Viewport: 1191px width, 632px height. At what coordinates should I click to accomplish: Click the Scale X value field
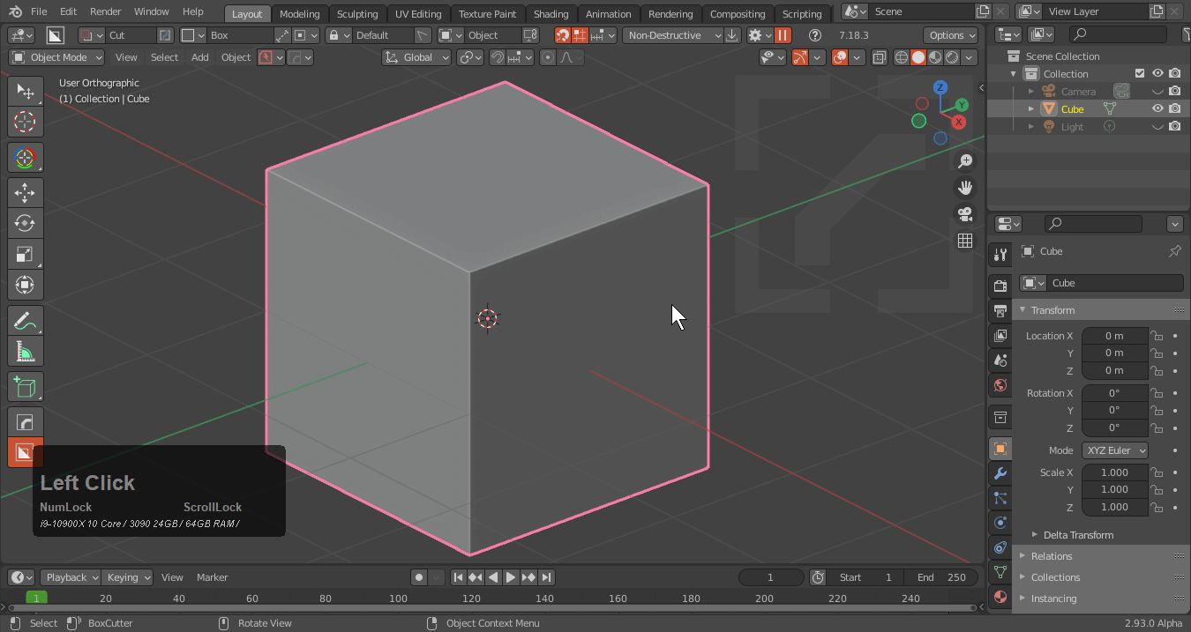coord(1114,472)
